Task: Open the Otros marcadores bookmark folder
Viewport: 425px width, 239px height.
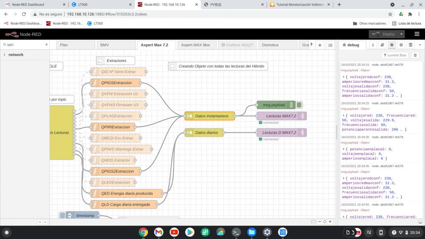Action: point(369,23)
